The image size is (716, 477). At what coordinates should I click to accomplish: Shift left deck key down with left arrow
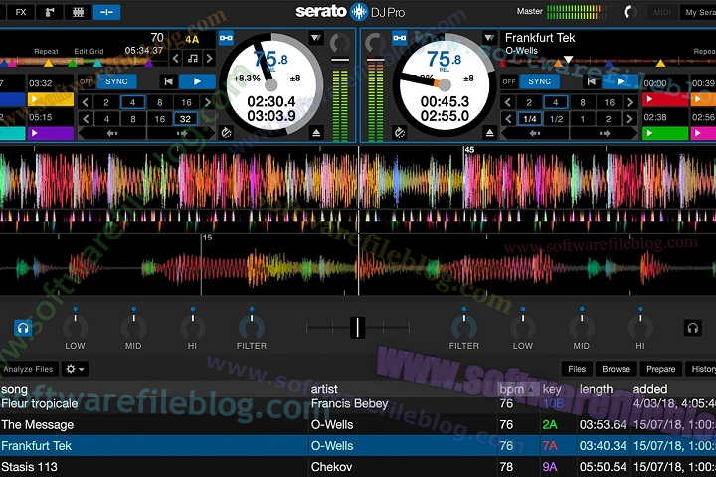pyautogui.click(x=176, y=58)
